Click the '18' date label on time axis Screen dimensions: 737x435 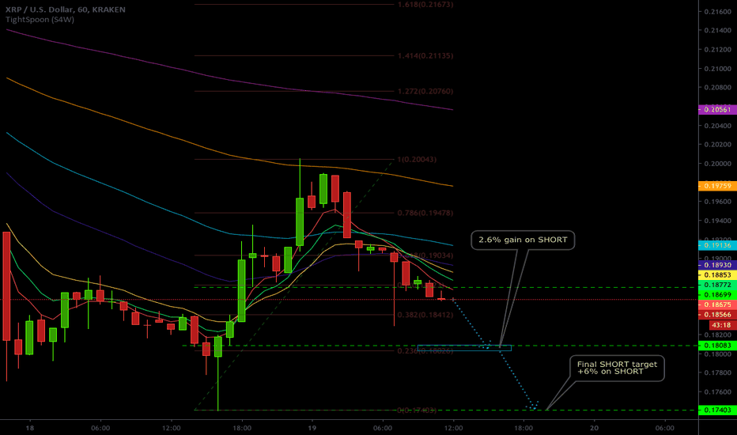click(x=30, y=428)
